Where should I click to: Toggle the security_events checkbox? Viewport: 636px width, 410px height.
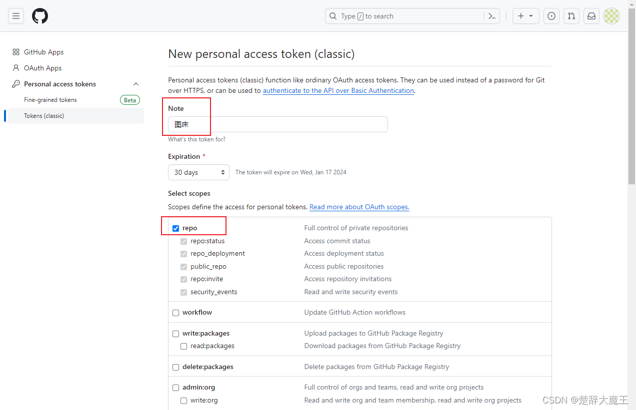183,292
